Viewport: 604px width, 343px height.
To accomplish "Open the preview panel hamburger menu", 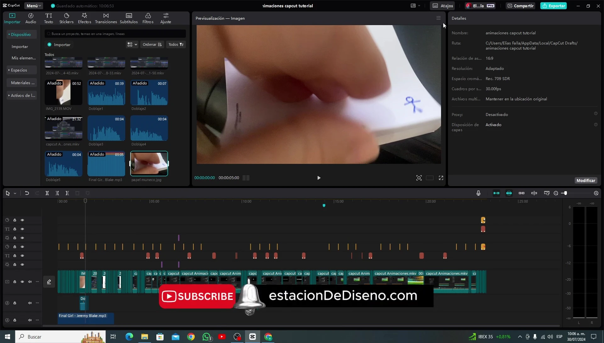I will tap(438, 18).
